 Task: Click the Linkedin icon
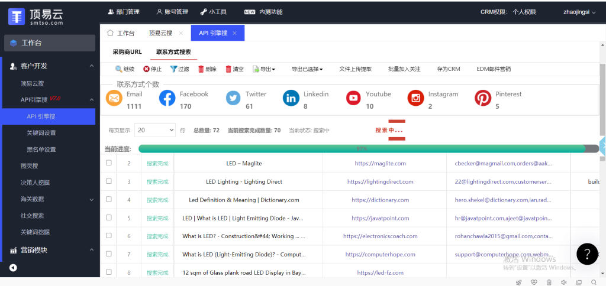(291, 99)
